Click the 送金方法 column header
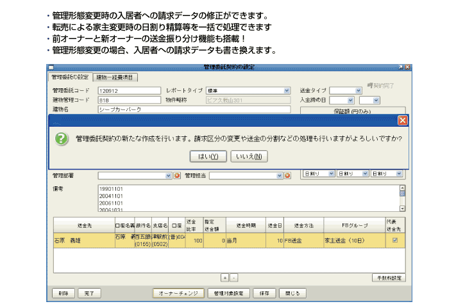 (x=304, y=225)
